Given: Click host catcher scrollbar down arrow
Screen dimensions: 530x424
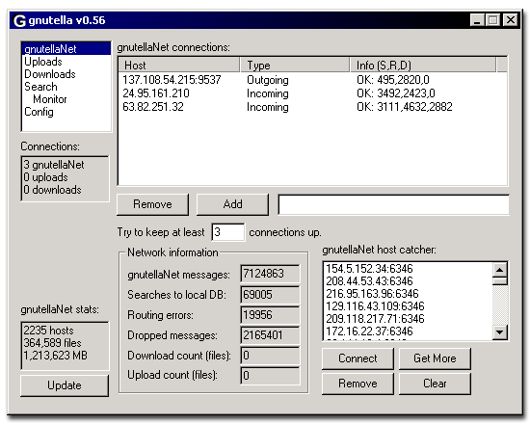Looking at the screenshot, I should point(499,332).
